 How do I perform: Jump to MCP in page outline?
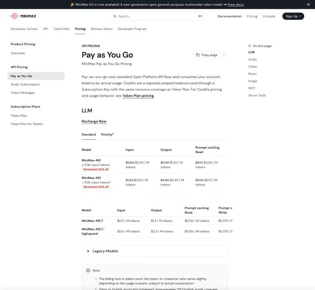click(252, 88)
